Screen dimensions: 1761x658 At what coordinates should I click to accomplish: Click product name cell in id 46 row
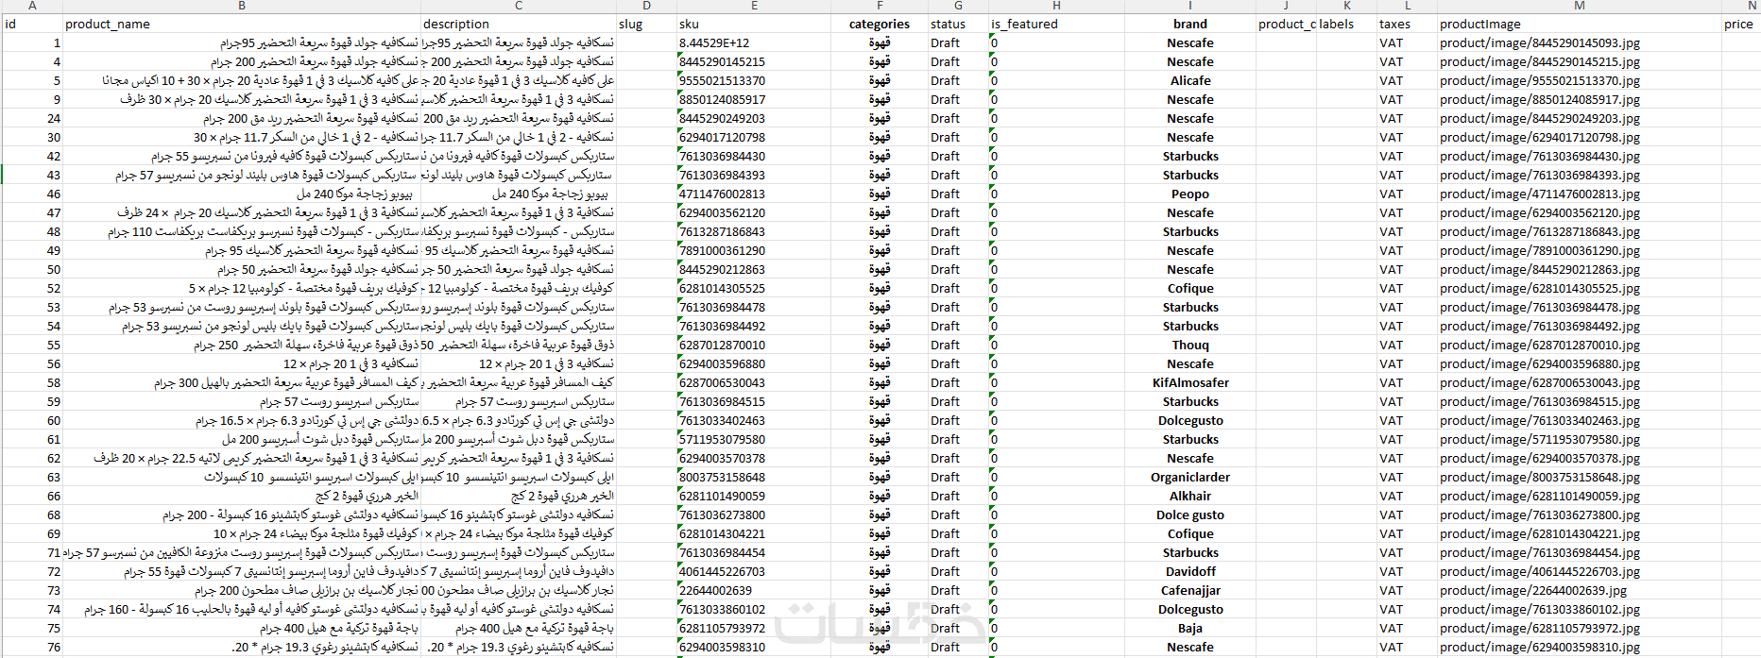pos(242,194)
